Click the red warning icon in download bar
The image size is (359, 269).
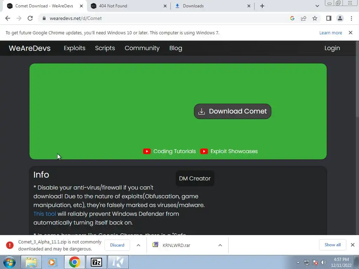tap(9, 245)
